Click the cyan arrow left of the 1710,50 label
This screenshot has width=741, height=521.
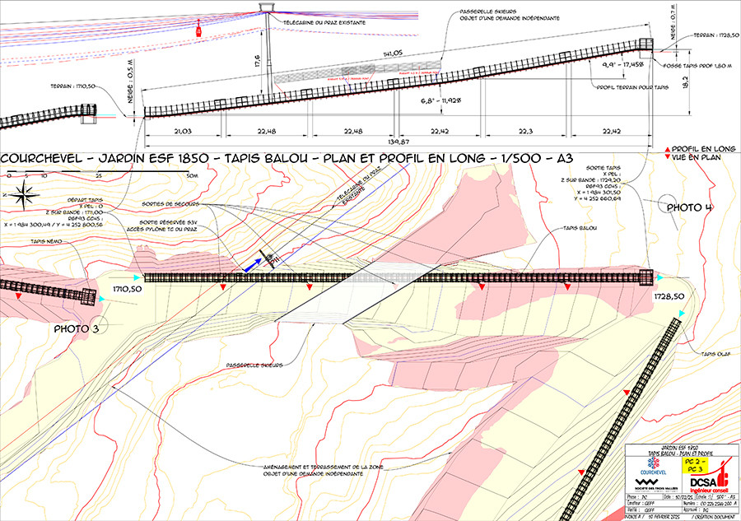[137, 277]
